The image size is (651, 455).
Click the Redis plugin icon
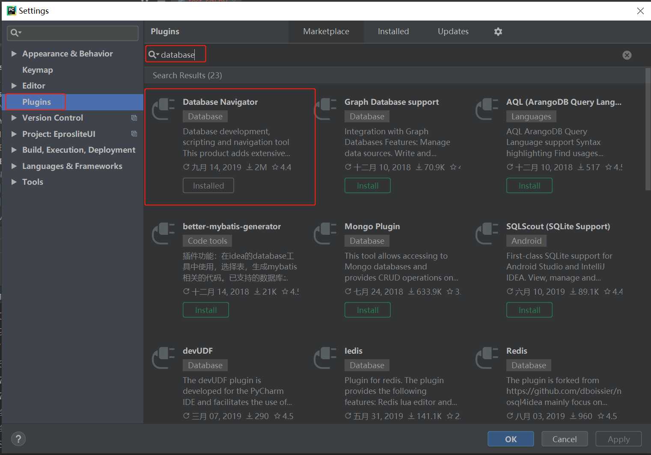(x=487, y=358)
